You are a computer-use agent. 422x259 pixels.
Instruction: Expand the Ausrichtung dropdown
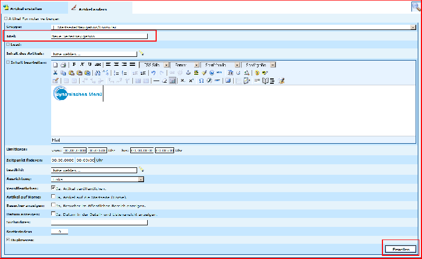coord(141,179)
